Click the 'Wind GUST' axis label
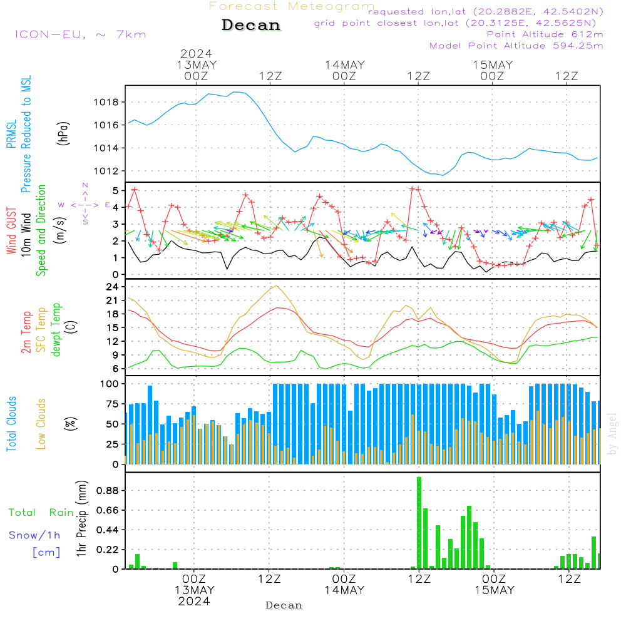This screenshot has height=626, width=626. 11,231
